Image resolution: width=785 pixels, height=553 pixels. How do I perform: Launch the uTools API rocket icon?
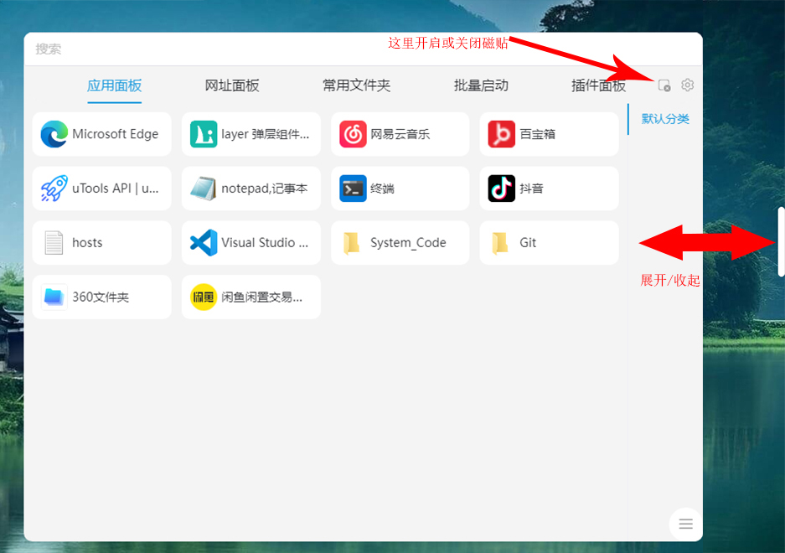(54, 189)
